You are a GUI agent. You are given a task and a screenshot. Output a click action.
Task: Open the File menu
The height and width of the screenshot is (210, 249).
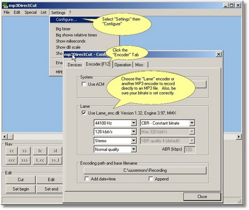[6, 12]
